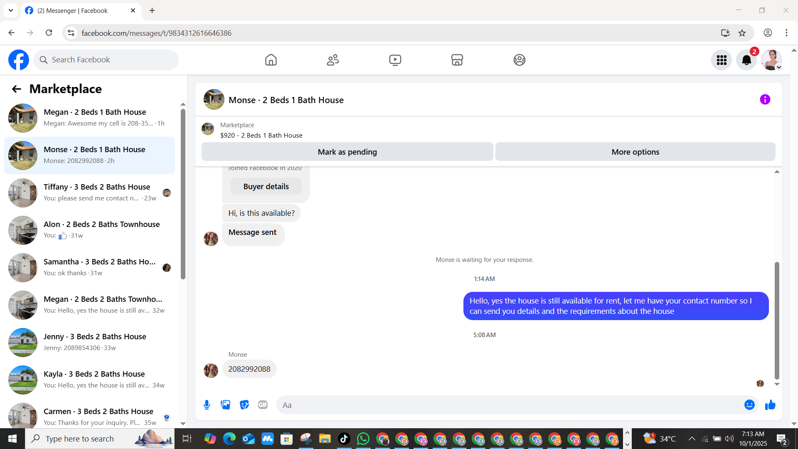Open taskbar clock showing 7:13 AM
The width and height of the screenshot is (798, 449).
(753, 439)
